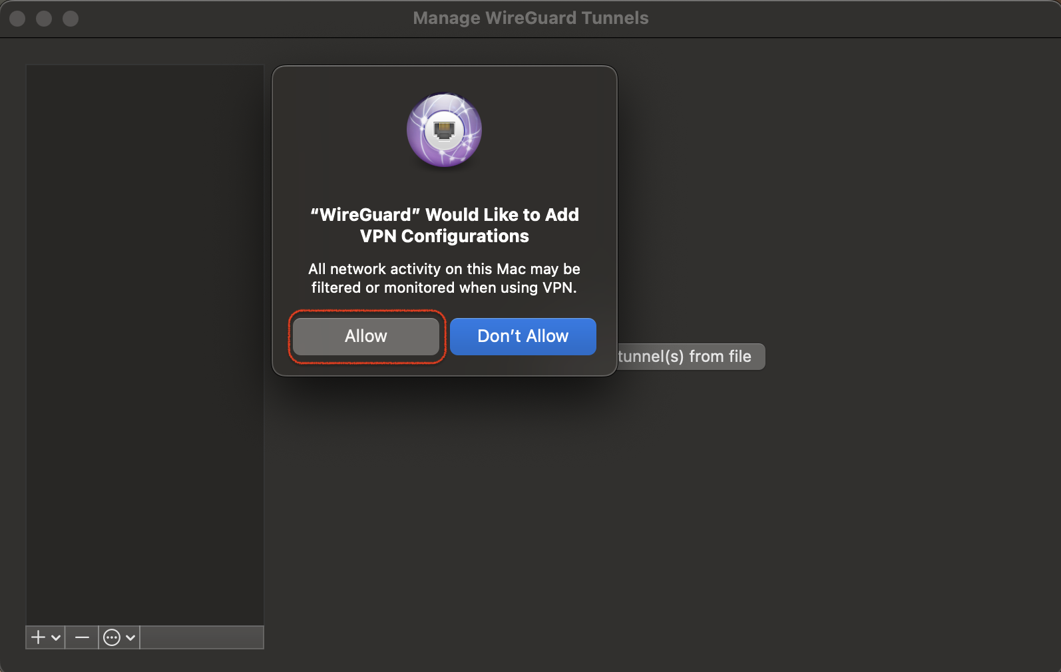Image resolution: width=1061 pixels, height=672 pixels.
Task: Click the "Manage WireGuard Tunnels" title text
Action: 530,18
